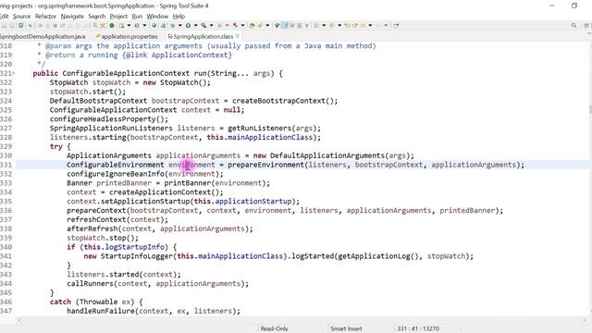
Task: Open the Run menu
Action: 137,17
